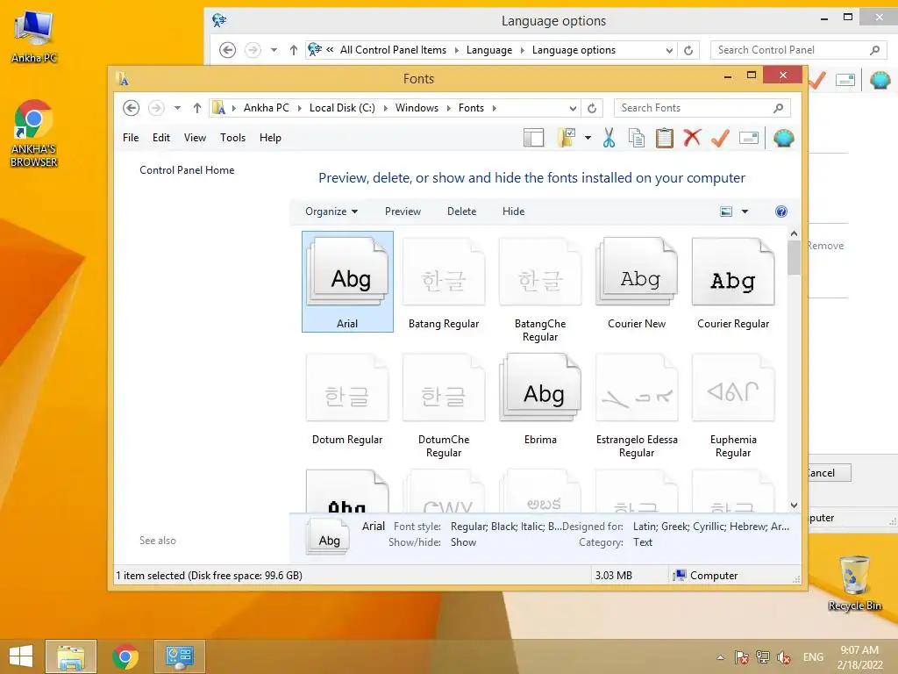Select the DotumChe Regular font

444,405
